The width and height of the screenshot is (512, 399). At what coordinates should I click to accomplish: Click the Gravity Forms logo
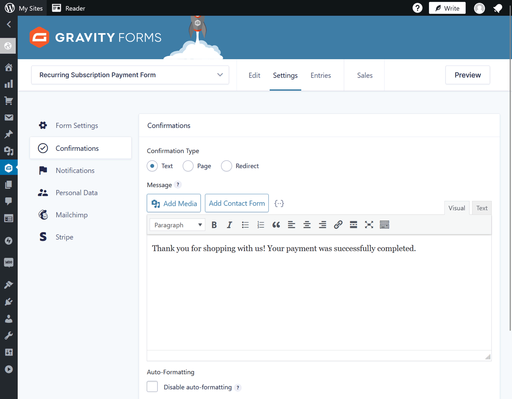(x=95, y=37)
